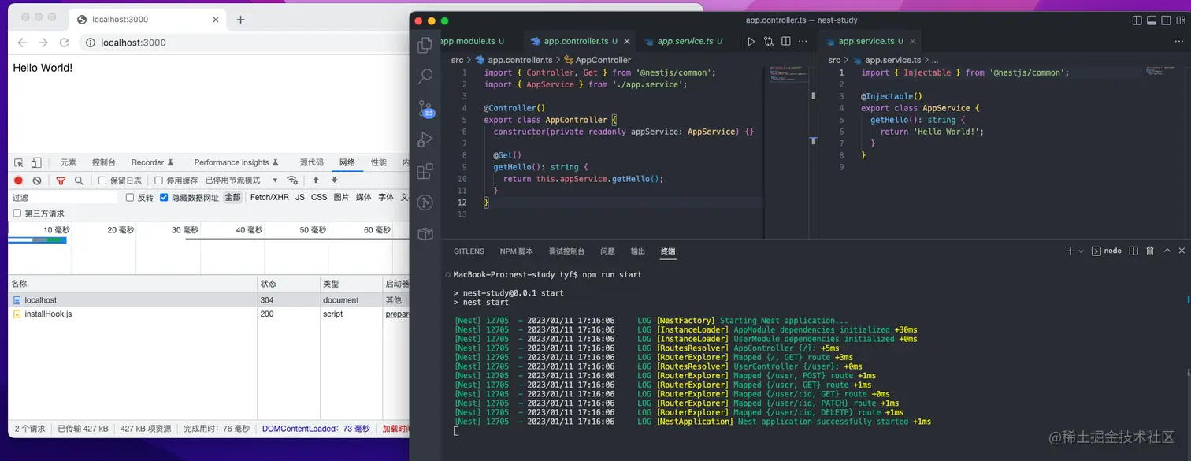
Task: Kill terminal with the trash icon
Action: tap(1150, 251)
